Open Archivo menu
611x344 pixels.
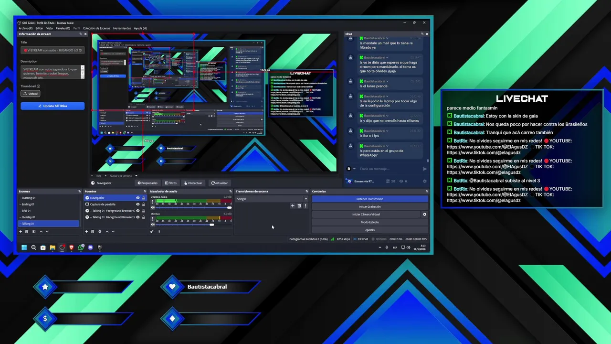point(25,28)
